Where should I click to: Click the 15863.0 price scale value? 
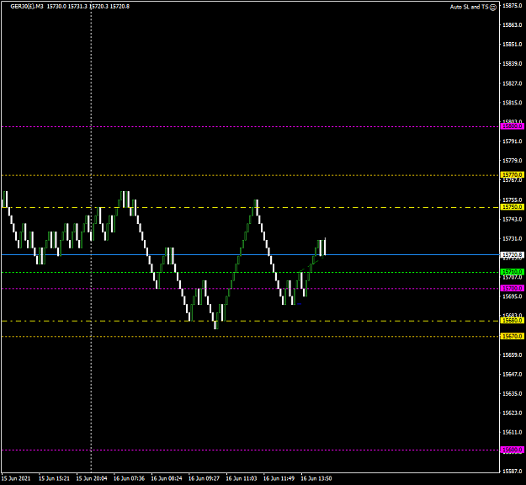click(x=512, y=24)
